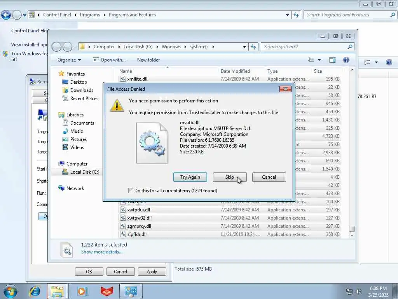Image resolution: width=398 pixels, height=299 pixels.
Task: Open the Pictures library
Action: click(x=78, y=139)
